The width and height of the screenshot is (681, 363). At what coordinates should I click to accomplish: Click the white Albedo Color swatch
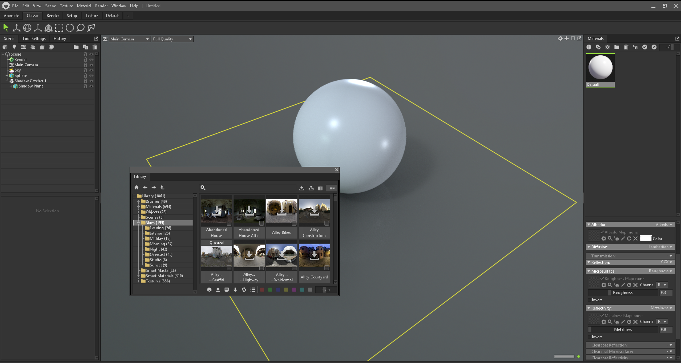point(645,239)
